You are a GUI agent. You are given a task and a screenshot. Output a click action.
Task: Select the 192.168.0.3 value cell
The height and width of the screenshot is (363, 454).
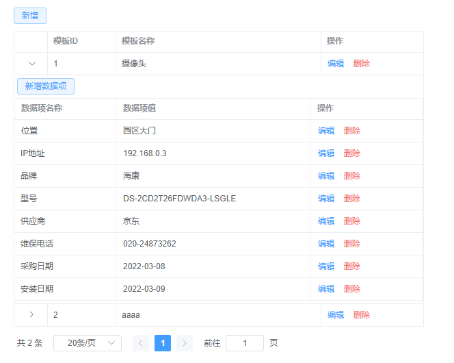tap(213, 153)
